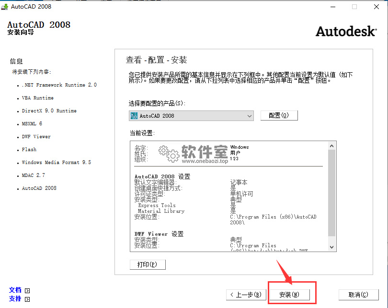Screen dimensions: 388x308
Task: Select 'Windows Media Format 9.5' list entry
Action: coord(57,162)
